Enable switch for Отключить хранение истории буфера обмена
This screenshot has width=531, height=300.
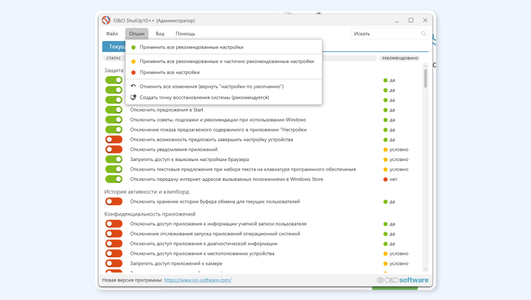pos(114,202)
